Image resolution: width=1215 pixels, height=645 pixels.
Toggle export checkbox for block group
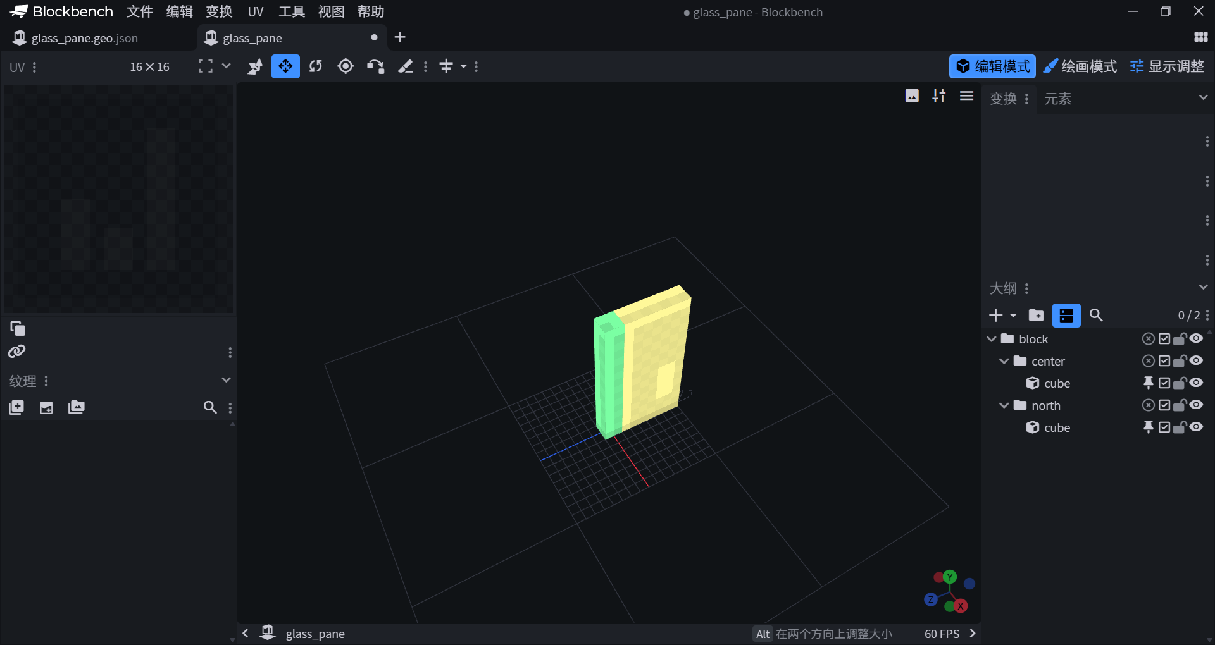click(x=1164, y=339)
